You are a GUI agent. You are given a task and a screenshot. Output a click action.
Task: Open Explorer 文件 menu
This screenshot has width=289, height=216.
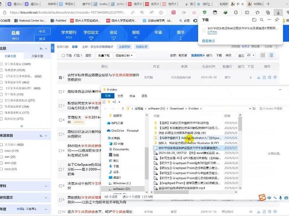click(x=108, y=96)
